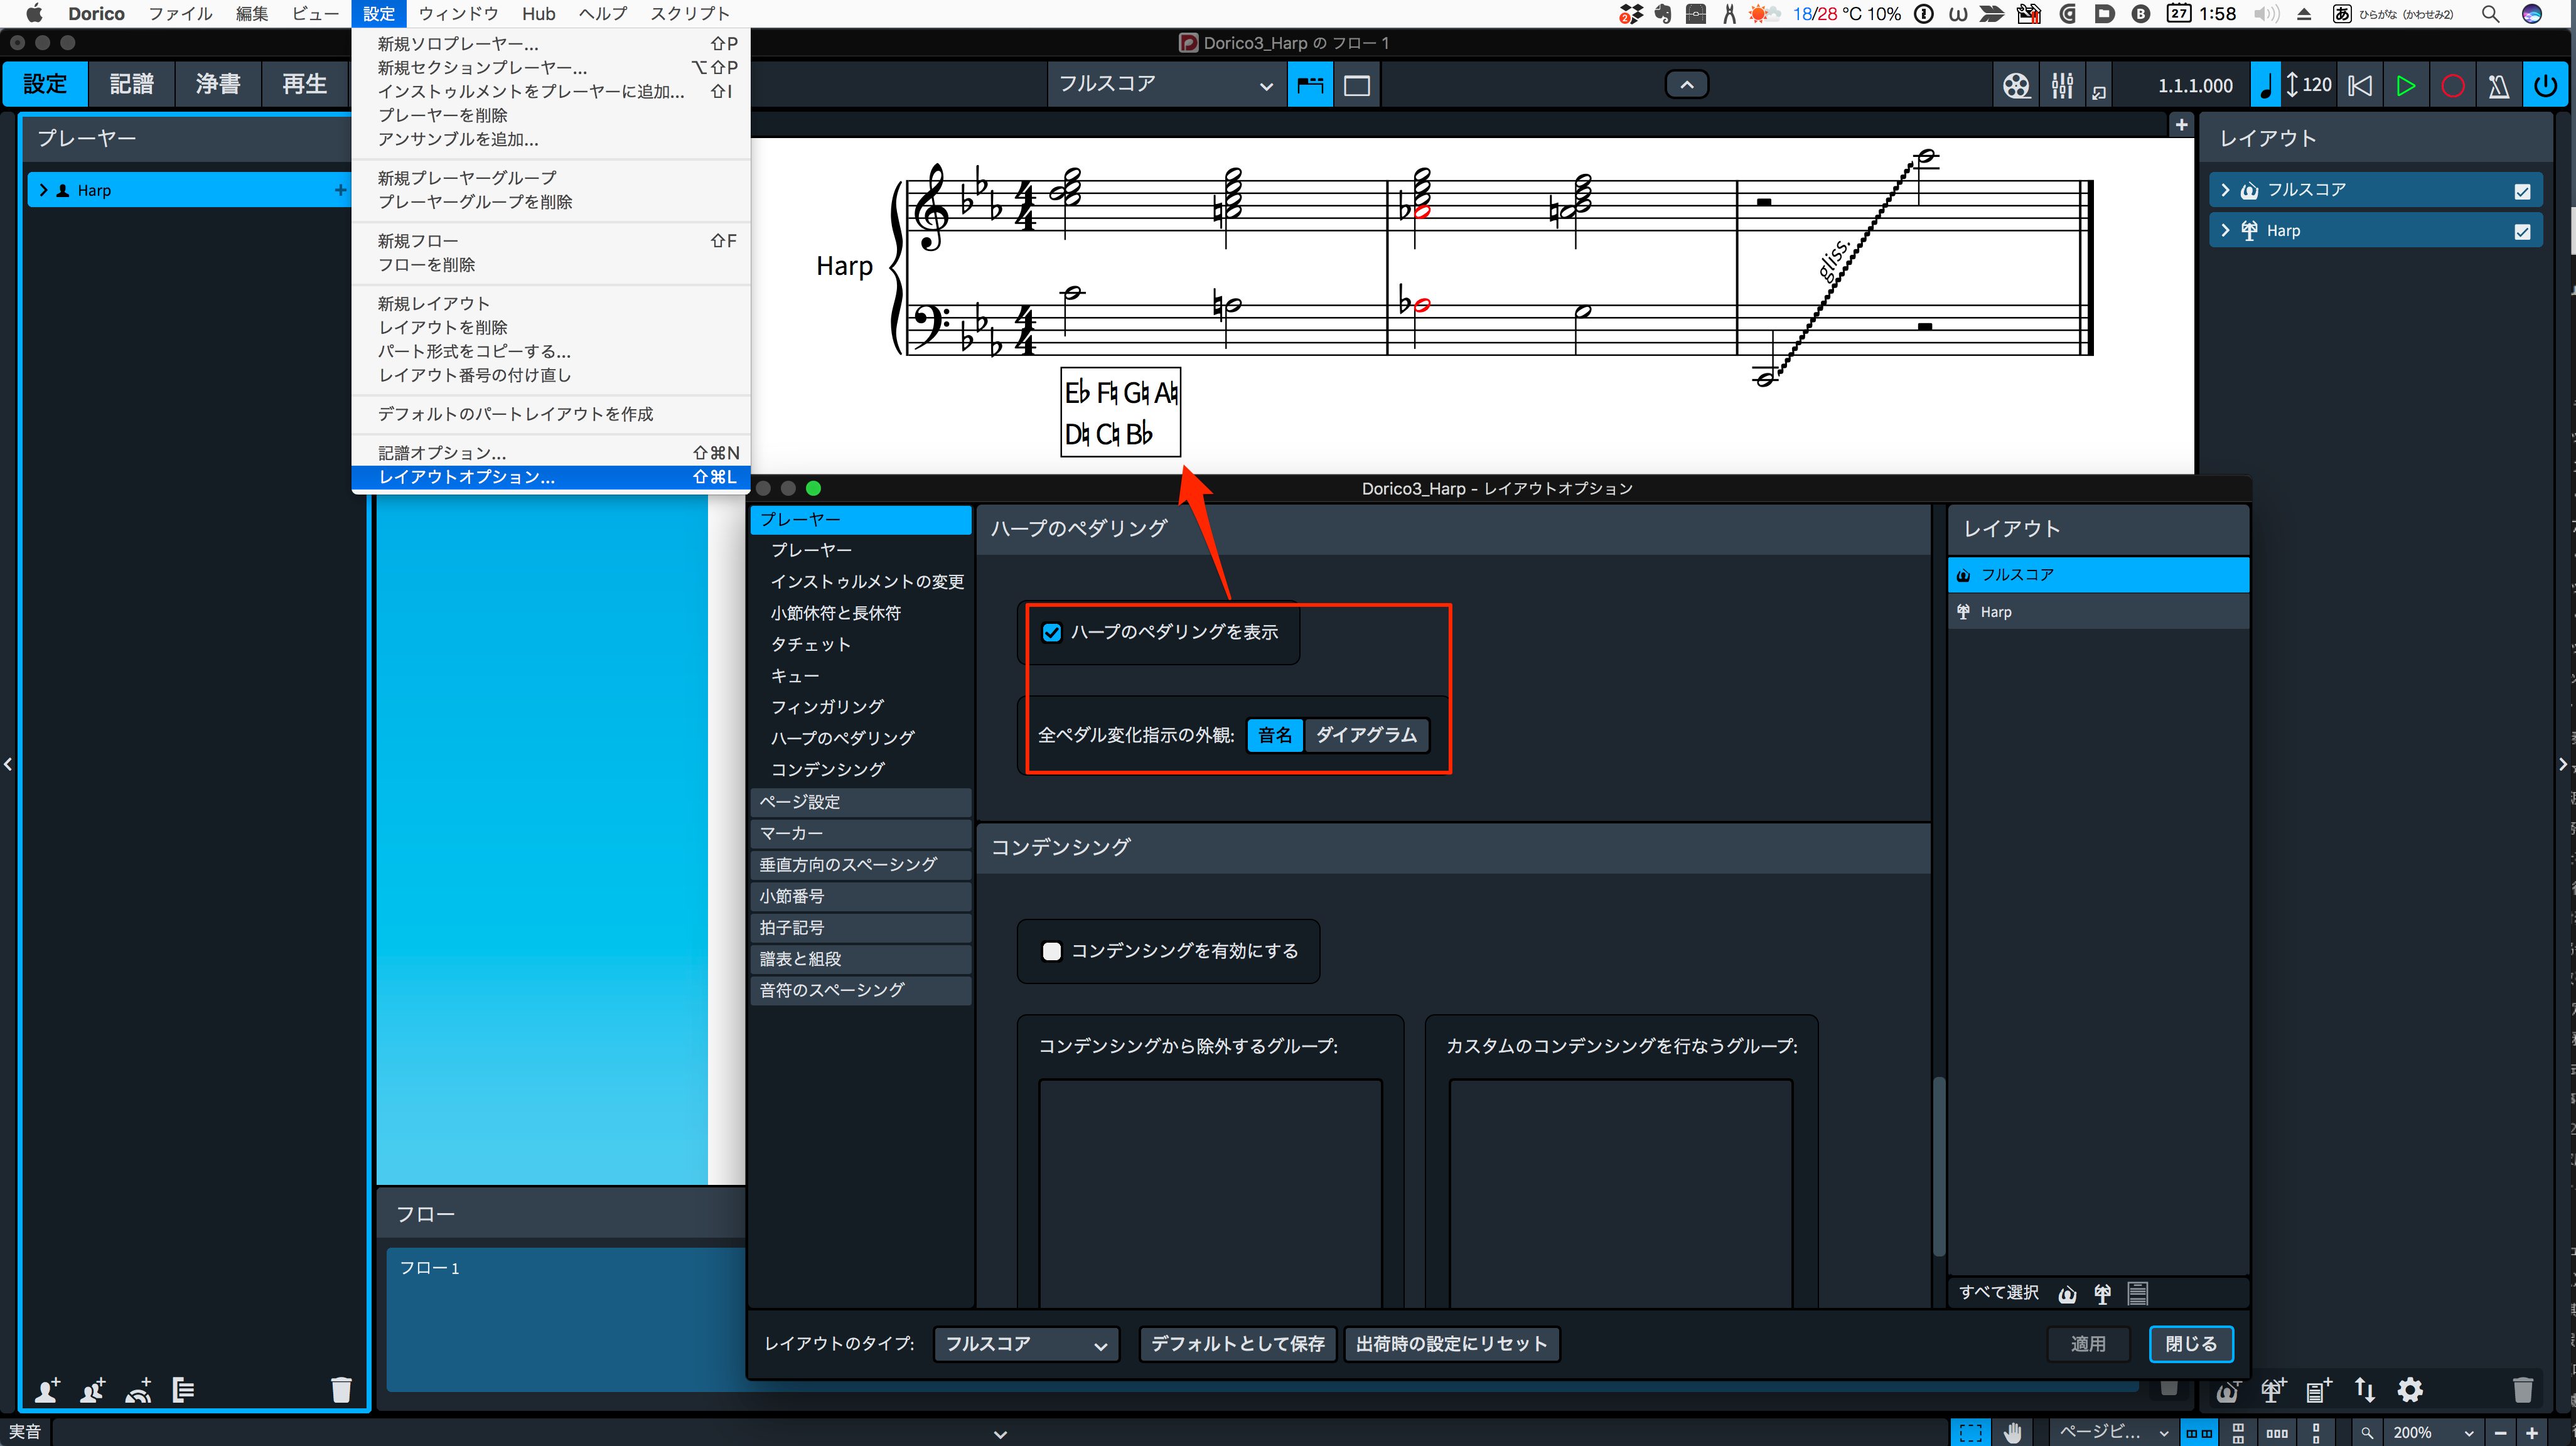Switch to 浄書 mode tab
The image size is (2576, 1446).
tap(218, 84)
